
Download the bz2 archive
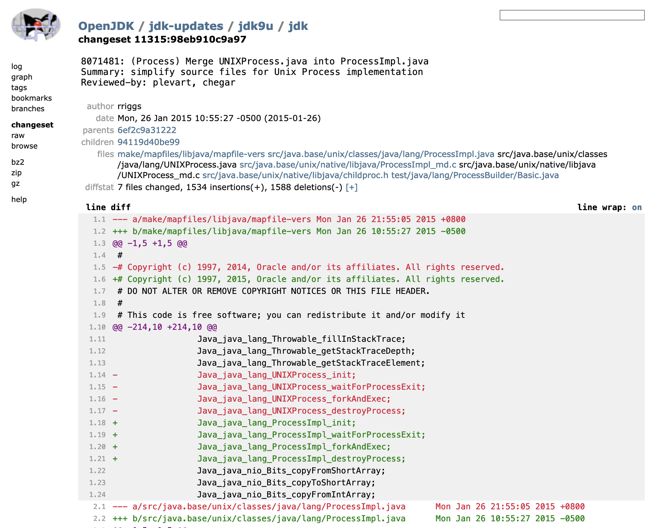pyautogui.click(x=18, y=162)
